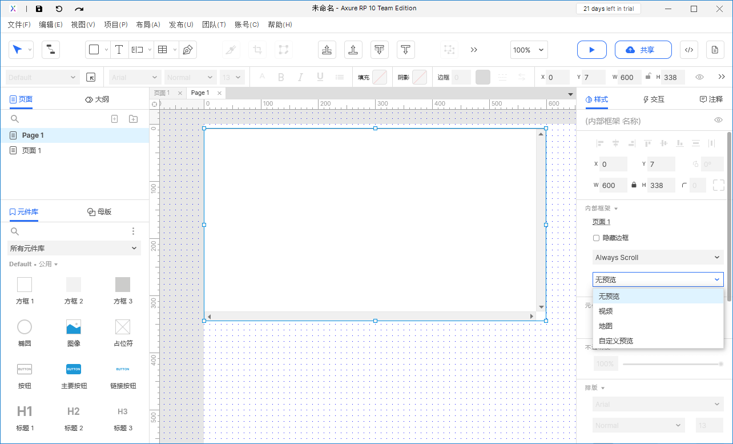The width and height of the screenshot is (733, 444).
Task: Pick the rectangle shape tool
Action: tap(94, 50)
